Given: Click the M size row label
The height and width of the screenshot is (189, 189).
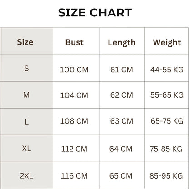Looking at the screenshot, I should (26, 95).
